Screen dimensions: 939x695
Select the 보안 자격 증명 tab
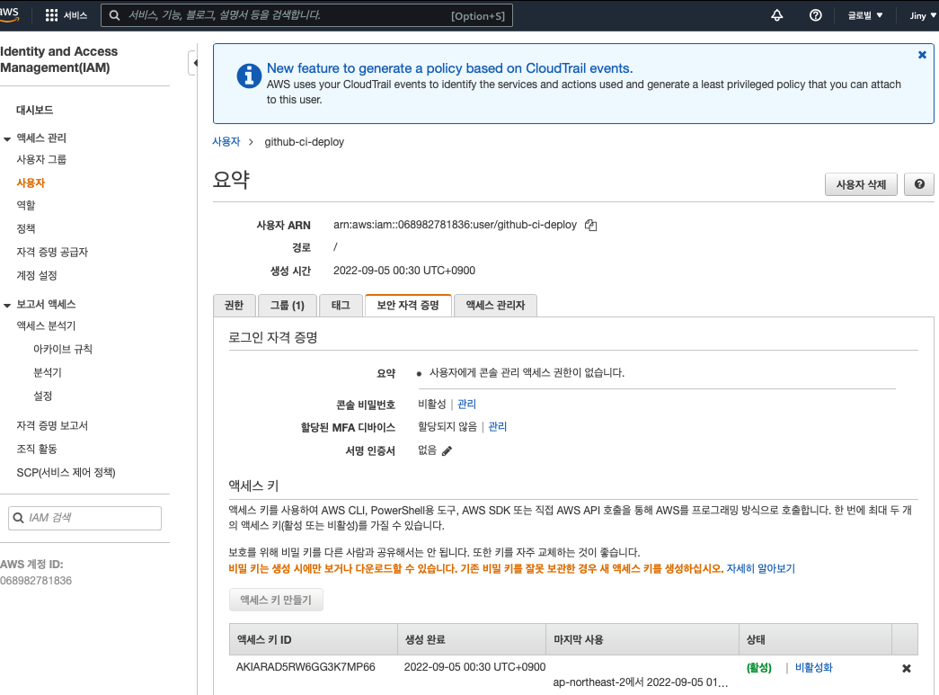[408, 305]
